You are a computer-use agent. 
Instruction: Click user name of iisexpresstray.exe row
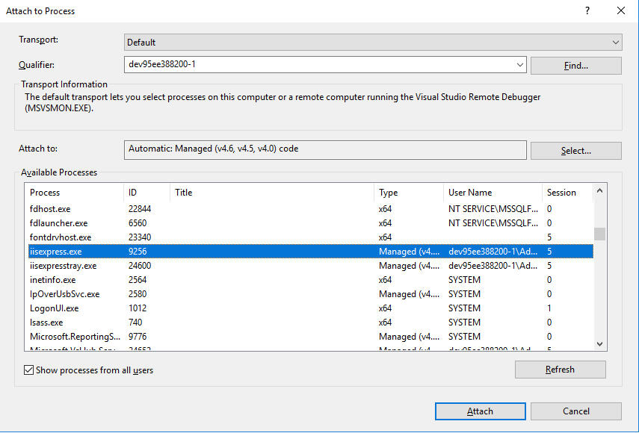[x=493, y=266]
